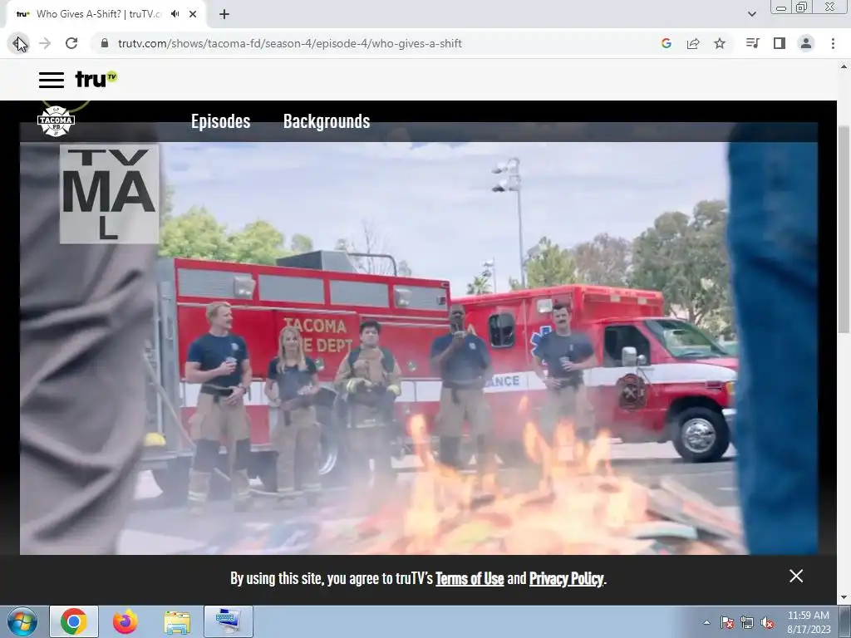Click the page vertical scrollbar thumb
This screenshot has height=638, width=851.
click(844, 229)
